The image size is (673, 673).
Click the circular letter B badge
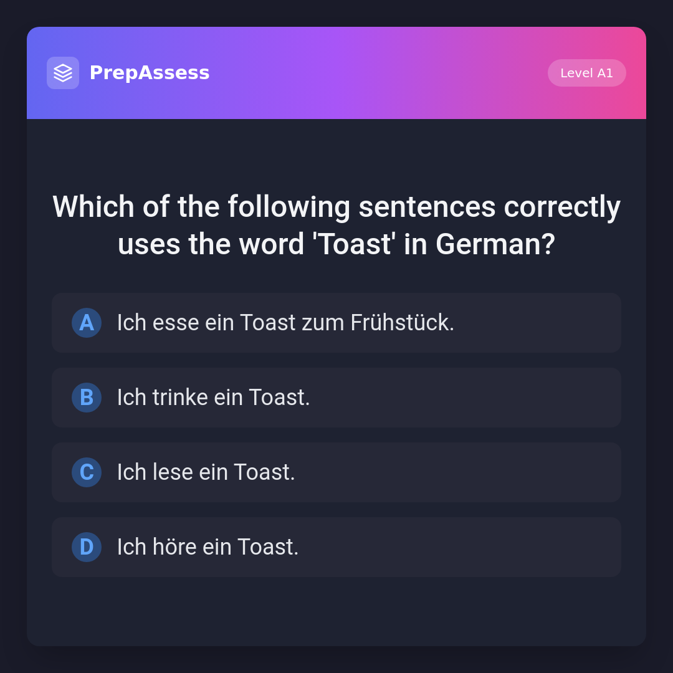point(87,398)
